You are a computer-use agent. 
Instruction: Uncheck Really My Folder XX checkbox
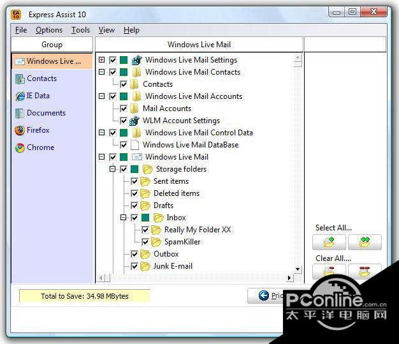coord(145,230)
